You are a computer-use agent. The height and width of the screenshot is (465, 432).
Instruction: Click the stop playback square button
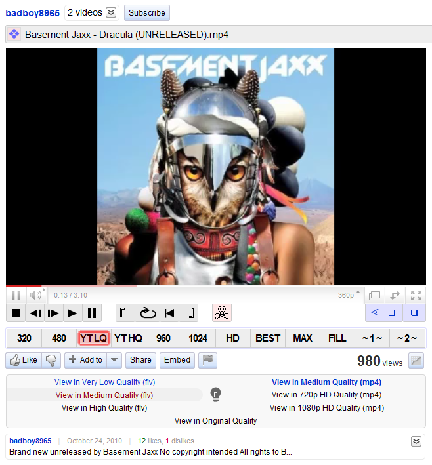16,313
